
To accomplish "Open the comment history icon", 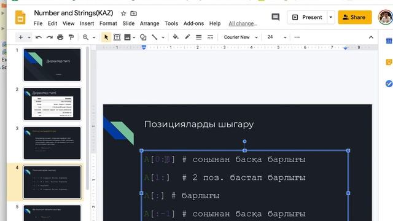I will point(276,17).
